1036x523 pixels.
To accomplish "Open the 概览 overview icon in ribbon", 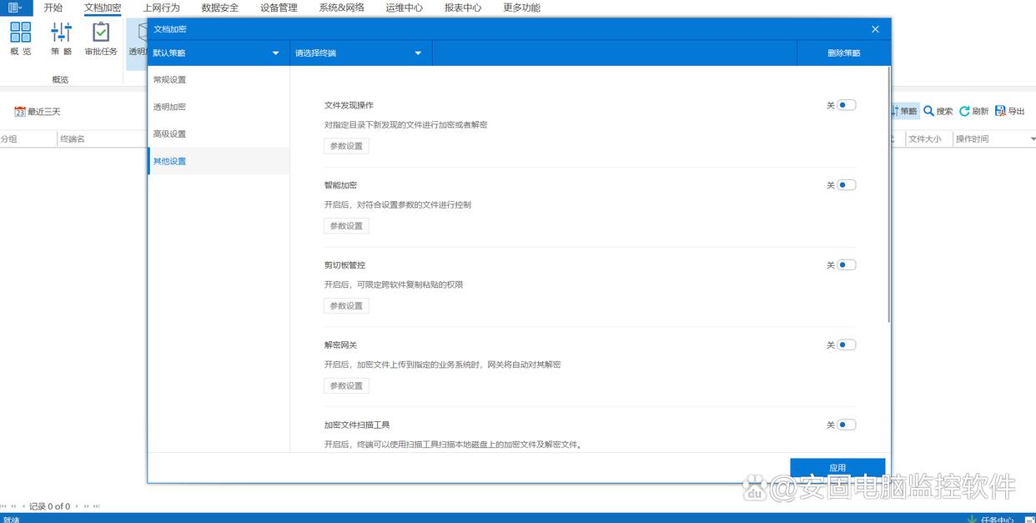I will 21,33.
